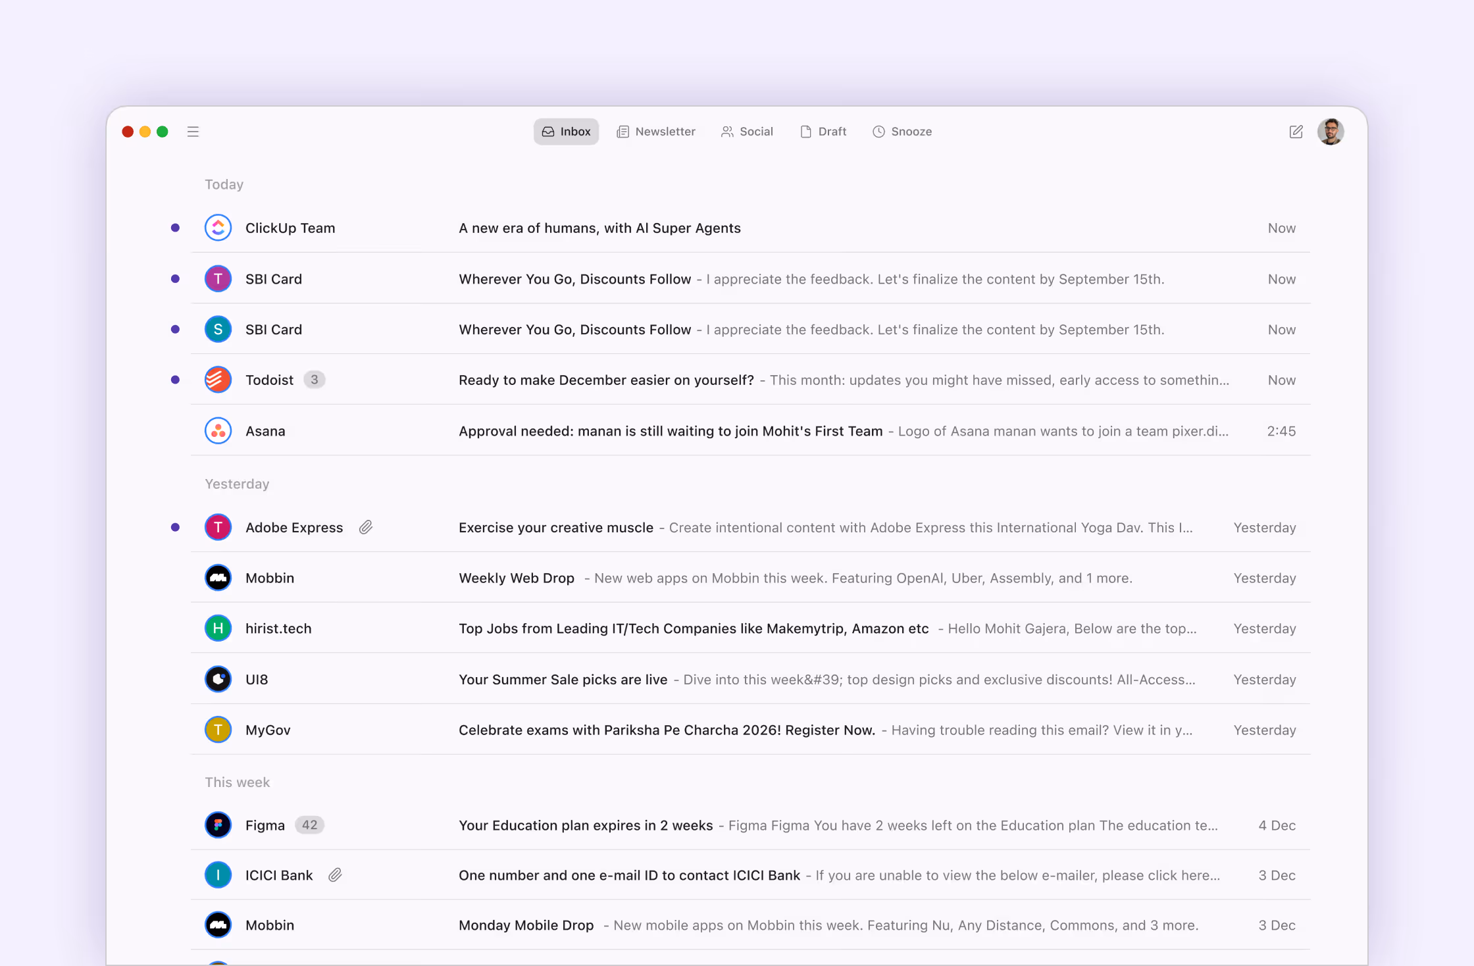Open 'Top Jobs from Leading IT/Tech' email
This screenshot has height=966, width=1474.
(694, 628)
